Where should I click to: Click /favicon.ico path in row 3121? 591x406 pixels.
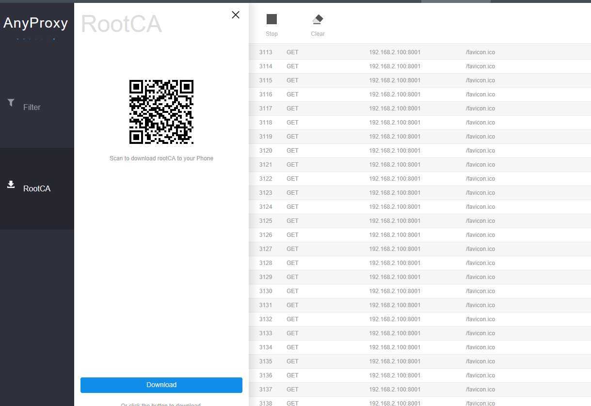pos(480,165)
